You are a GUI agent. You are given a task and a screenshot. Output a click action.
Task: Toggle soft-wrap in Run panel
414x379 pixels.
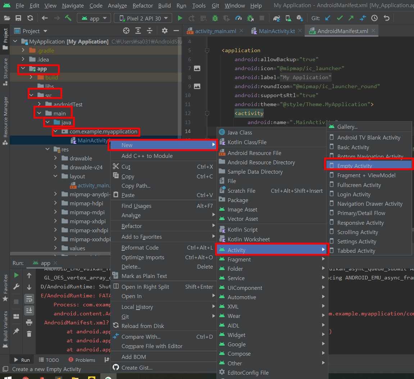pos(29,299)
